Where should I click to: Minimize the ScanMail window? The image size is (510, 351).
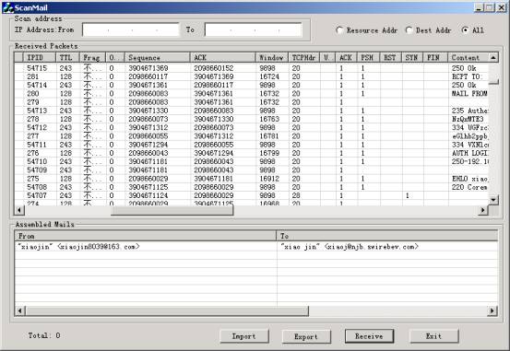click(x=478, y=7)
